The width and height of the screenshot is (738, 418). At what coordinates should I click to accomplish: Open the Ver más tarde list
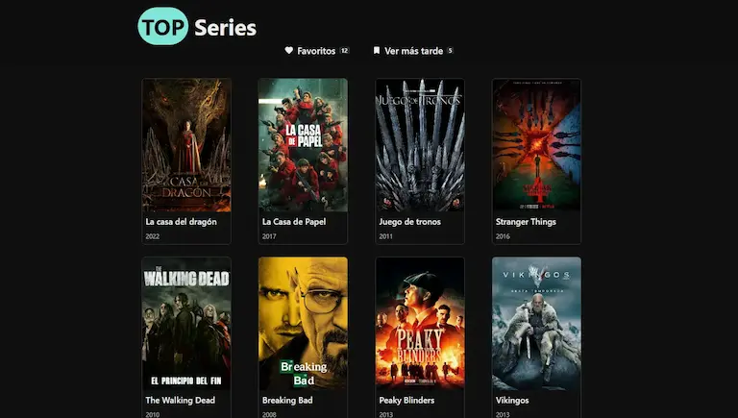(414, 51)
